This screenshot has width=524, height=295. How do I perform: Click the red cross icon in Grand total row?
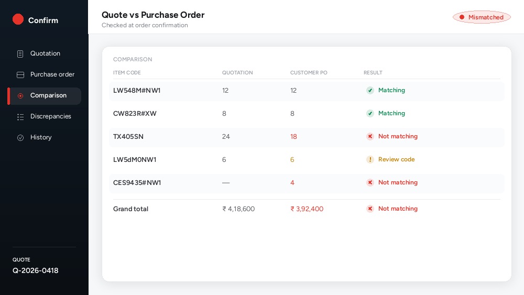coord(370,209)
